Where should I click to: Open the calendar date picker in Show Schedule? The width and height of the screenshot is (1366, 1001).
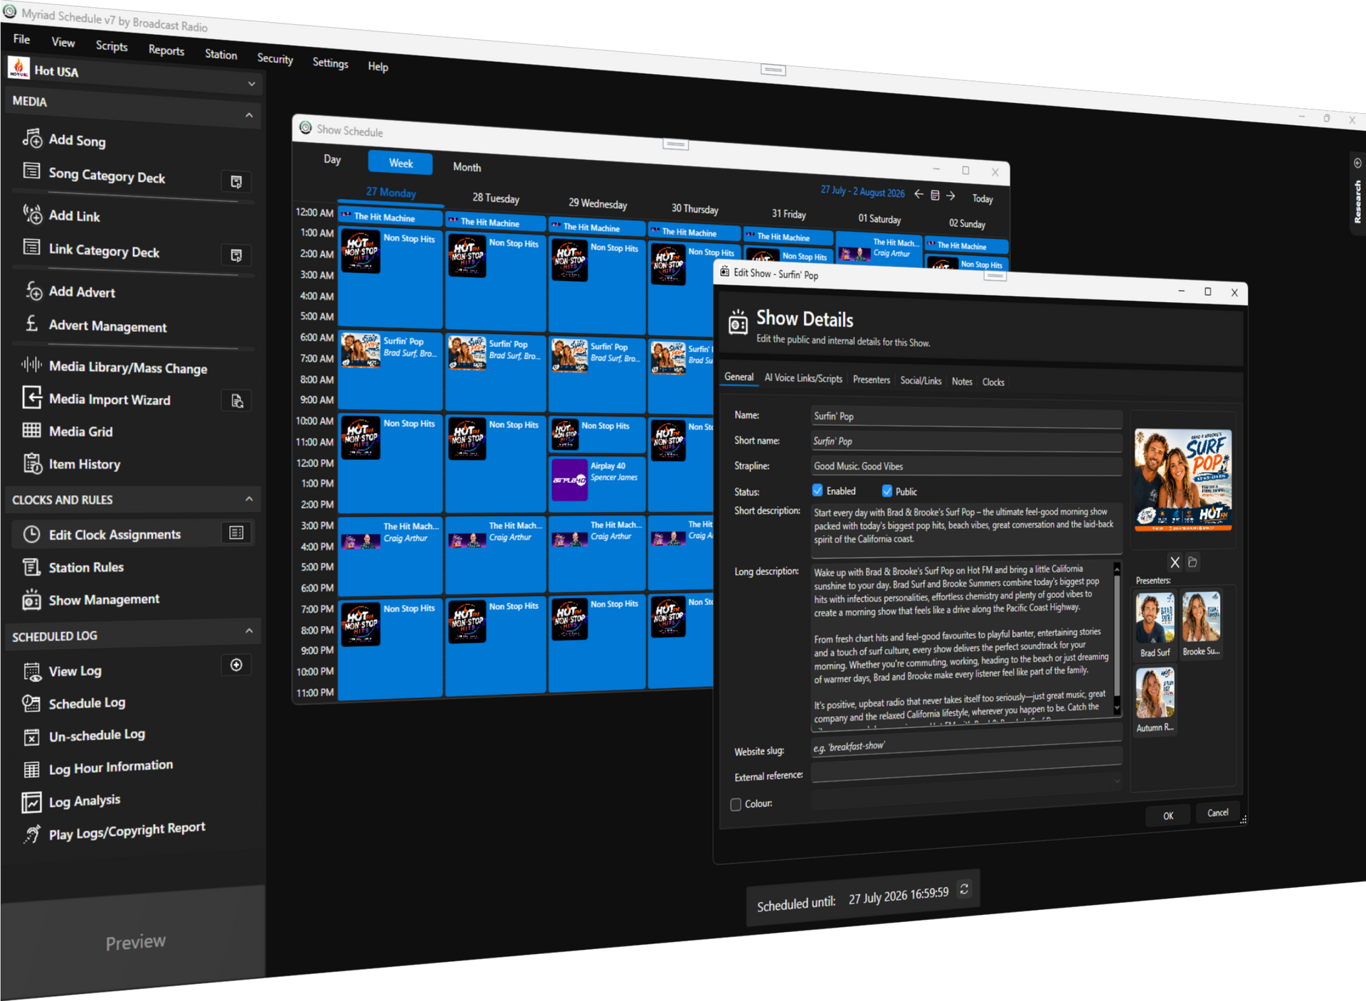point(935,195)
